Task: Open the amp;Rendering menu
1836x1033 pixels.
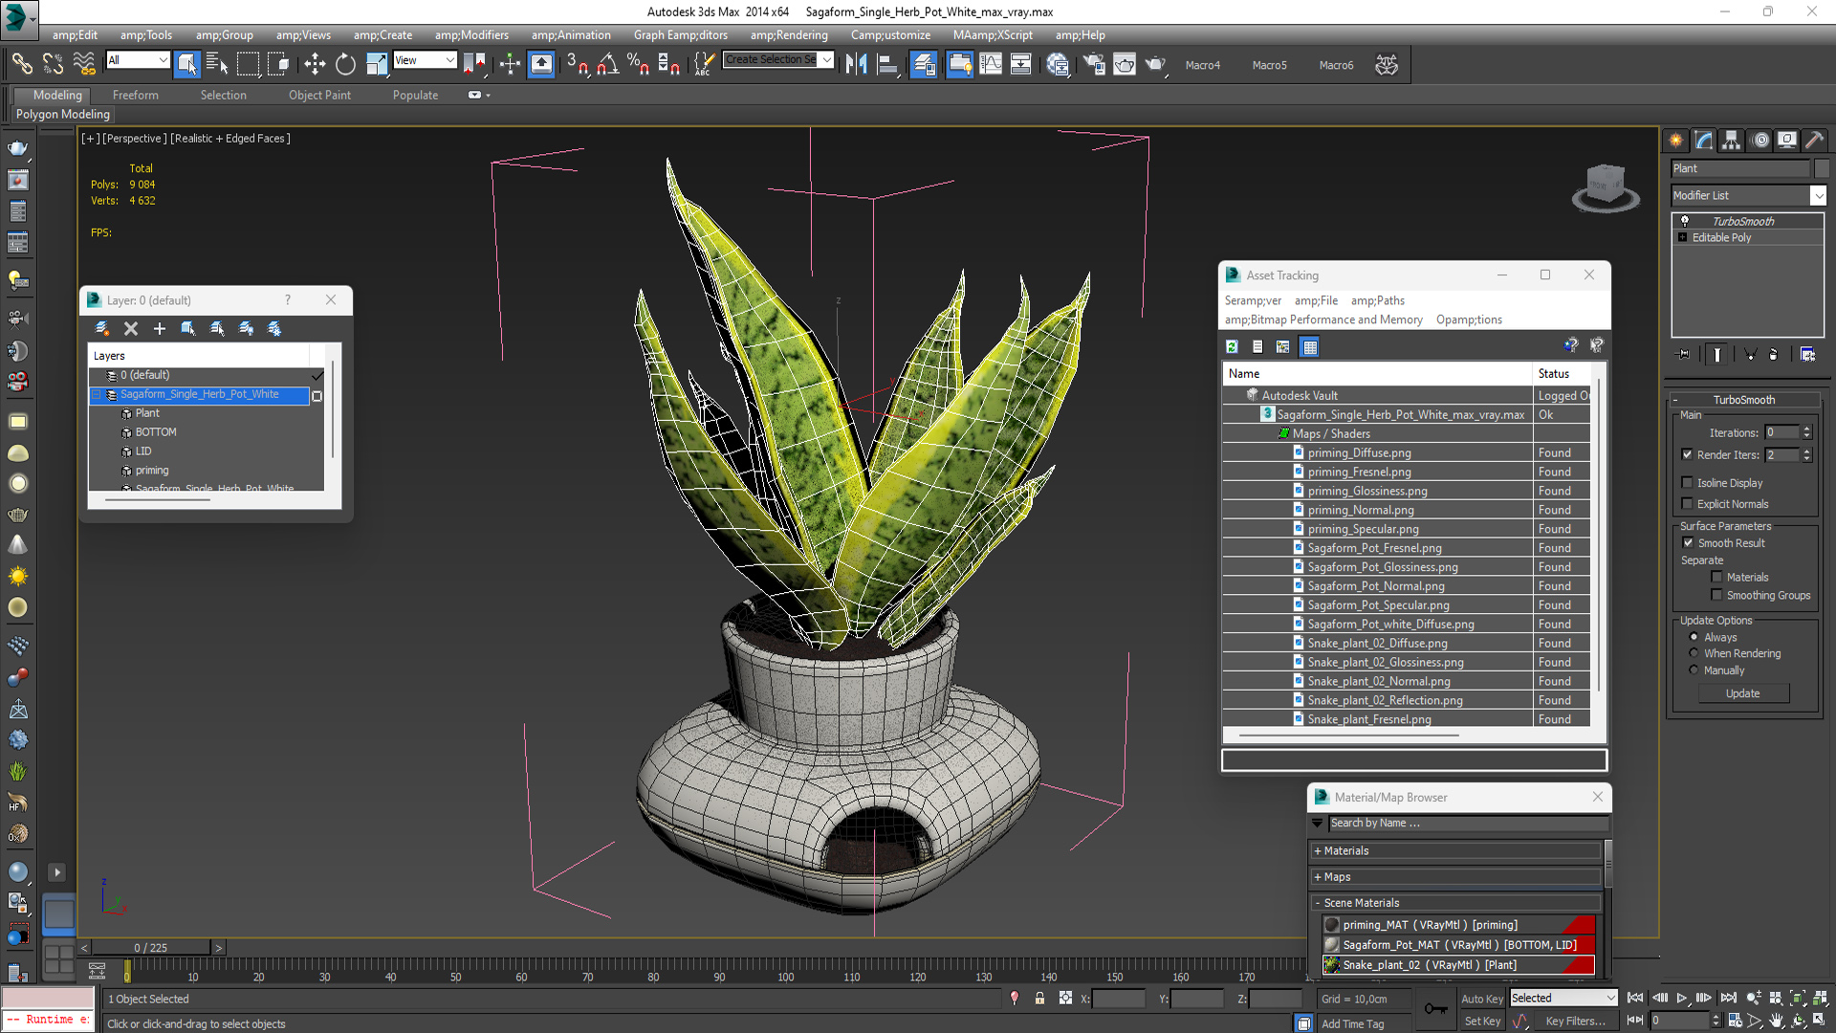Action: [789, 35]
